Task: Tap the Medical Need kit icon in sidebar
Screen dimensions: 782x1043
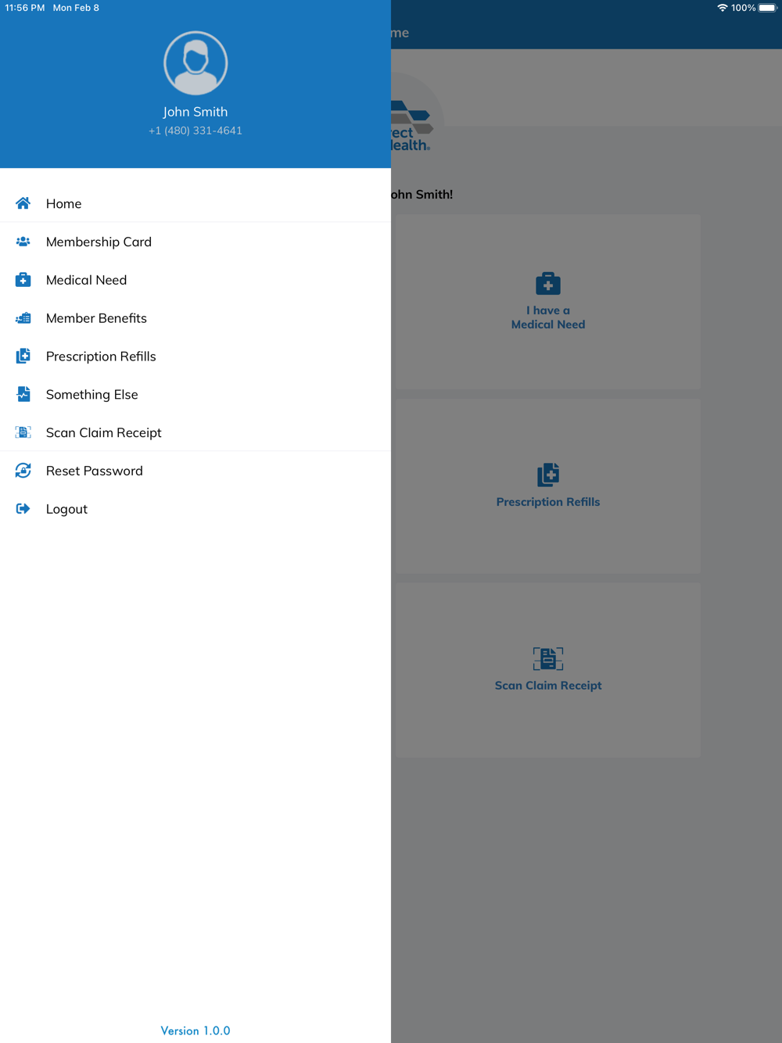Action: [x=23, y=280]
